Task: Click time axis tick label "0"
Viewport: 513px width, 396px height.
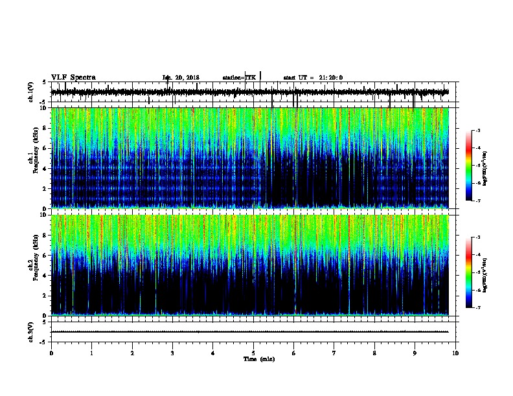Action: (x=51, y=353)
